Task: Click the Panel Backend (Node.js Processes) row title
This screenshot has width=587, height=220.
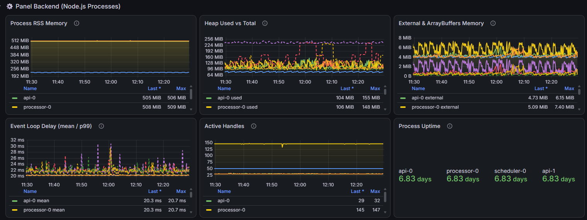Action: (x=68, y=7)
